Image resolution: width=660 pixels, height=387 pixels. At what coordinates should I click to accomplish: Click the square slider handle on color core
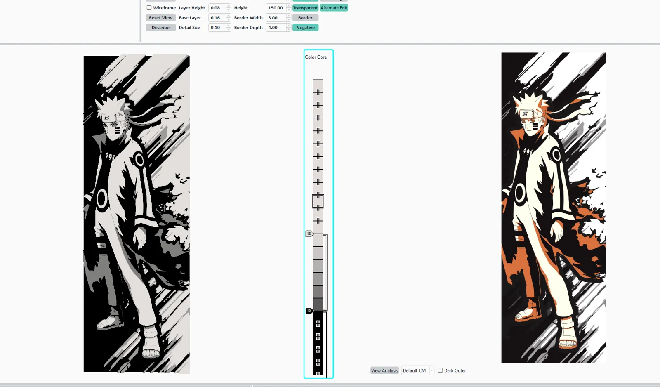pos(318,201)
